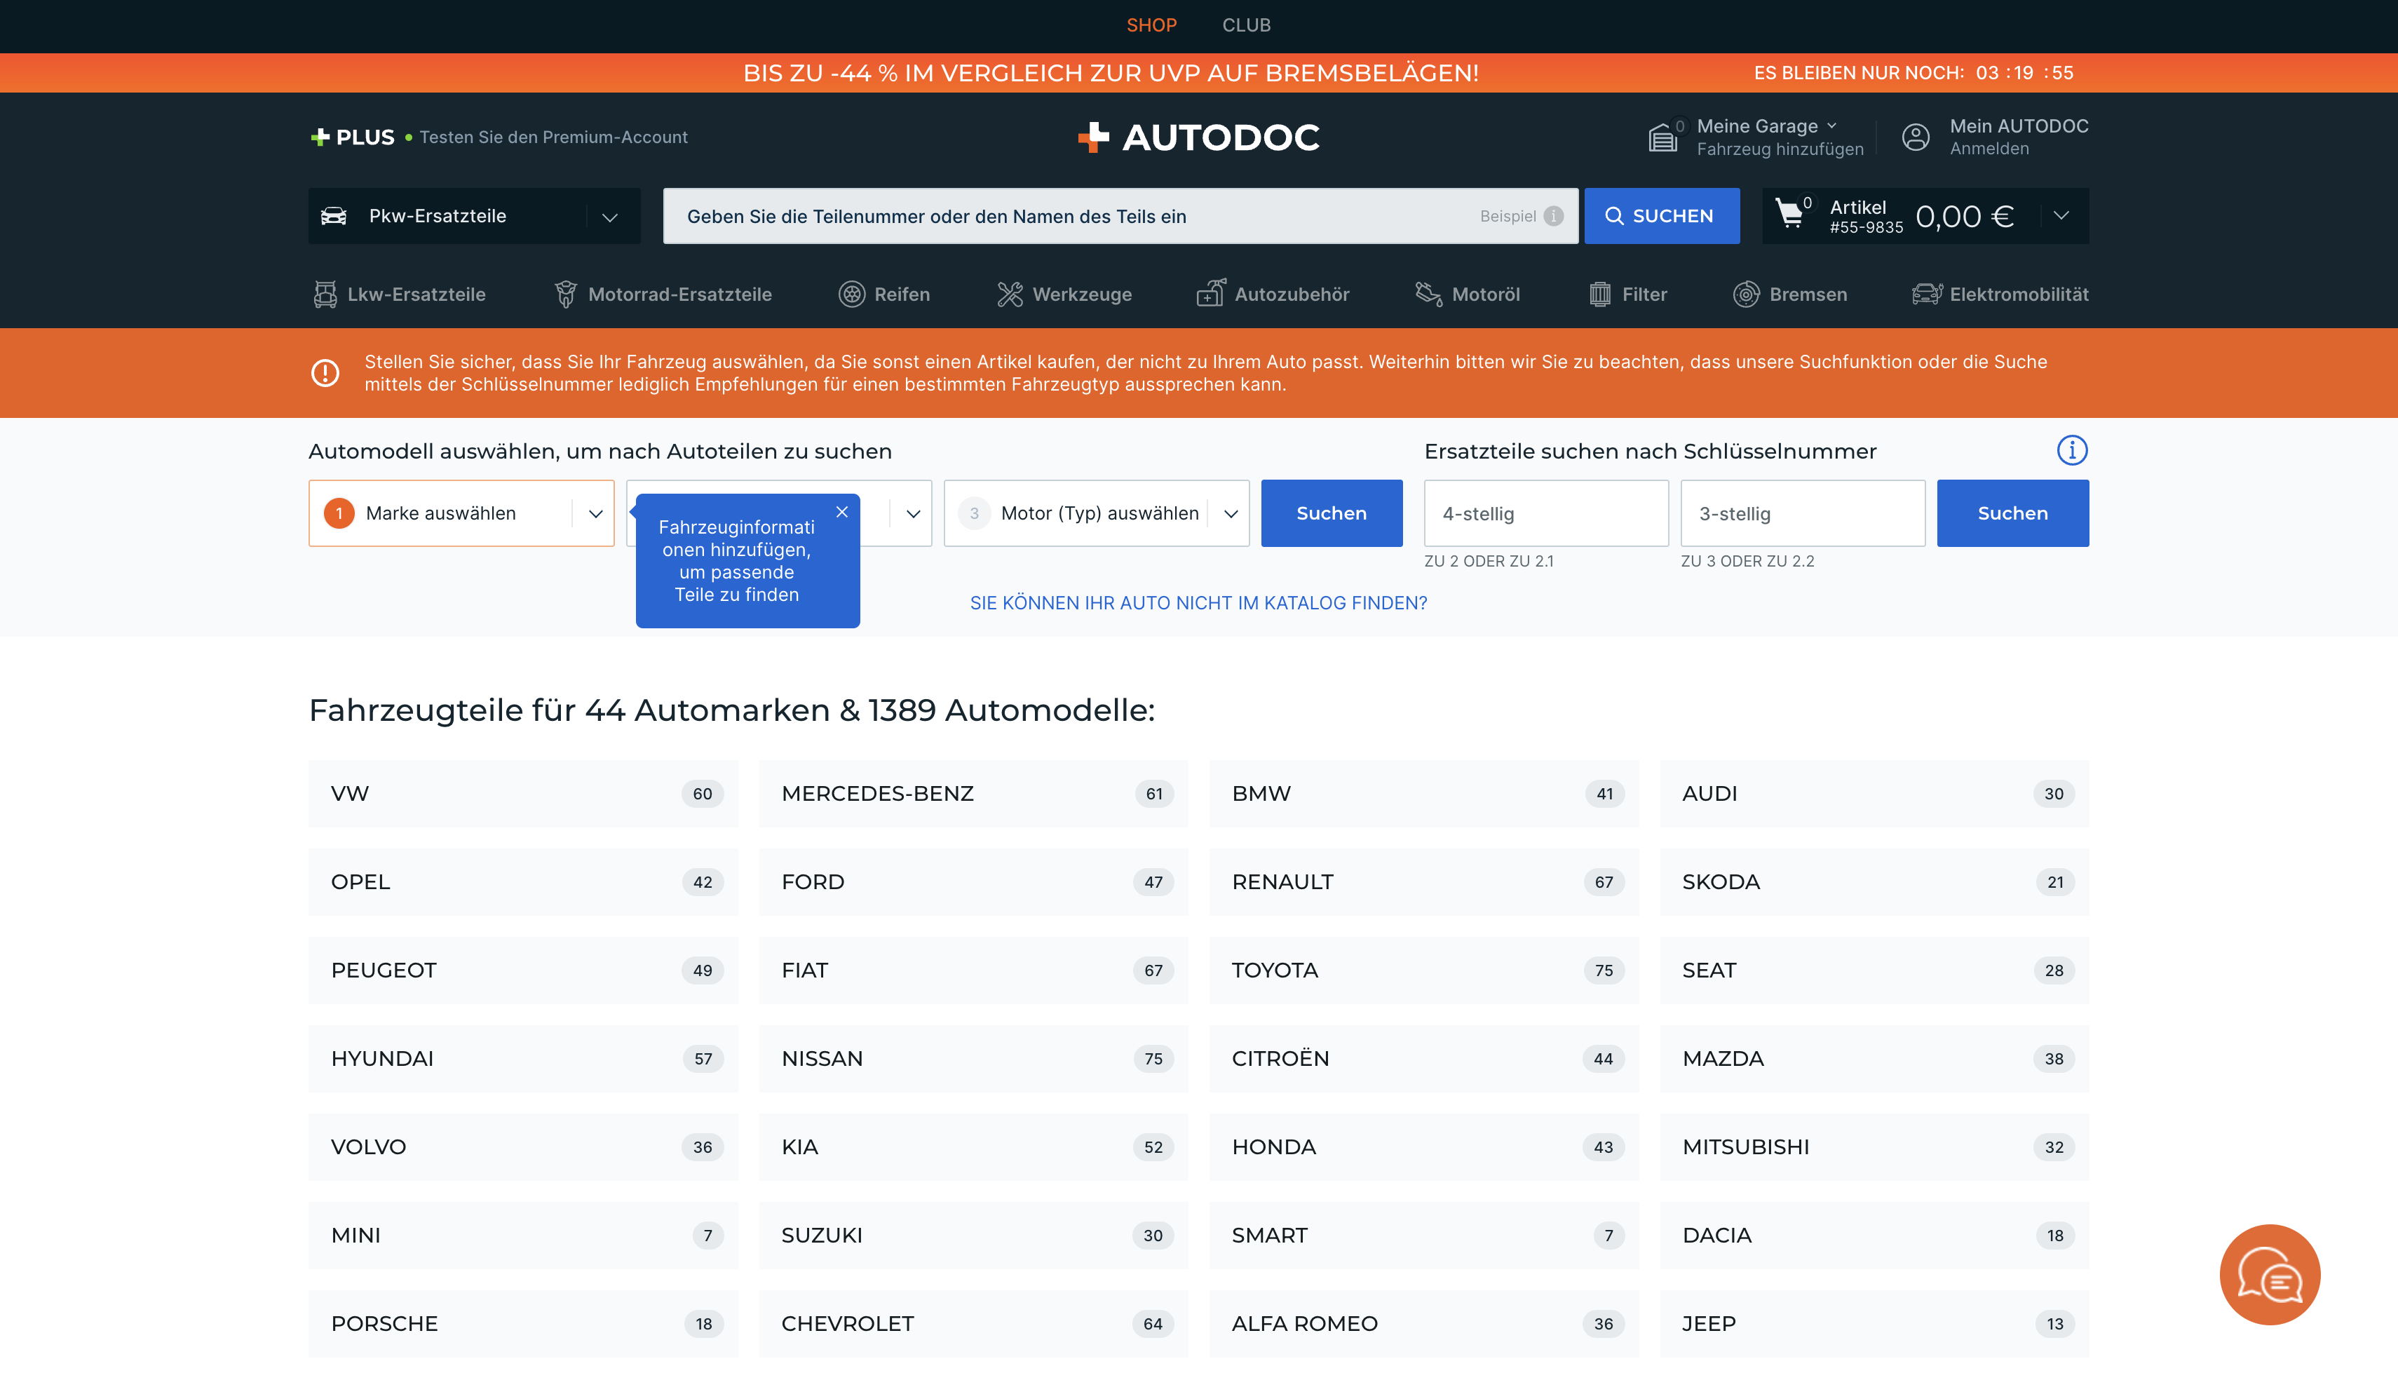Open the RENAULT brand tile

click(1424, 881)
